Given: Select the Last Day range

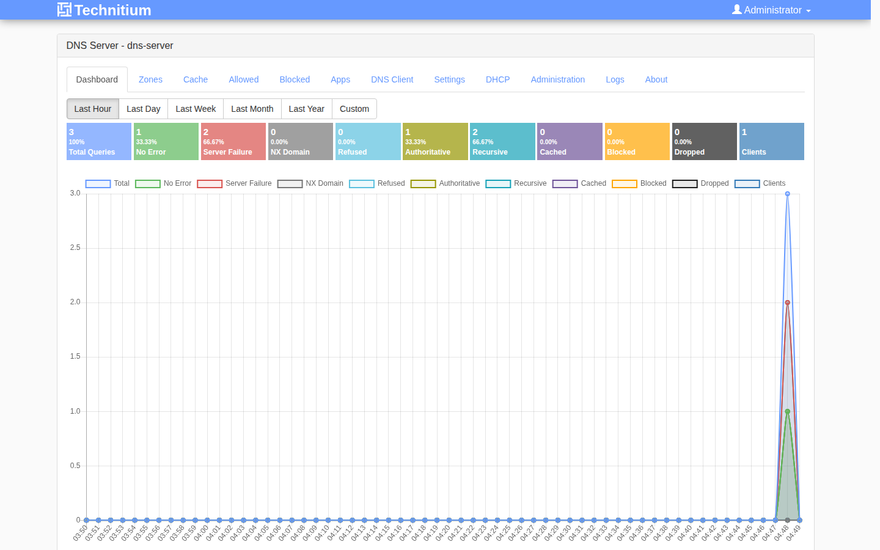Looking at the screenshot, I should [144, 109].
